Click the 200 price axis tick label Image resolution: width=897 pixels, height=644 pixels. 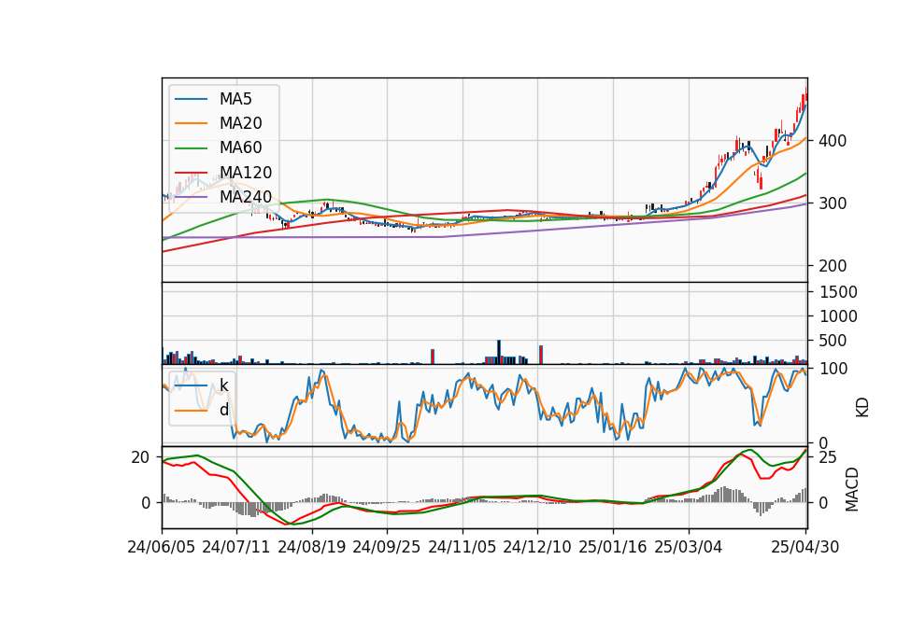[x=833, y=266]
